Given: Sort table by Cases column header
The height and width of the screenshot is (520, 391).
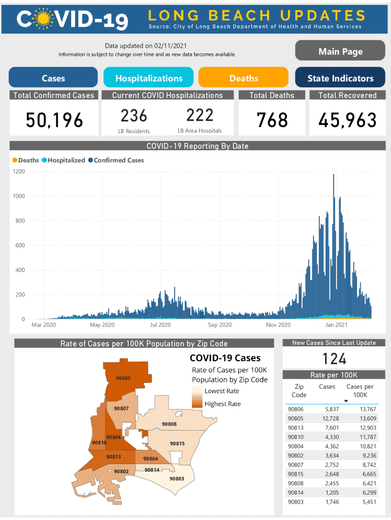Looking at the screenshot, I should coord(327,387).
